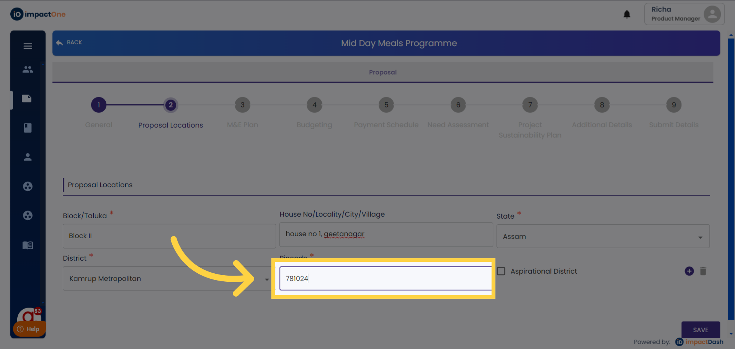Click the group users sidebar icon
The height and width of the screenshot is (349, 735).
28,70
